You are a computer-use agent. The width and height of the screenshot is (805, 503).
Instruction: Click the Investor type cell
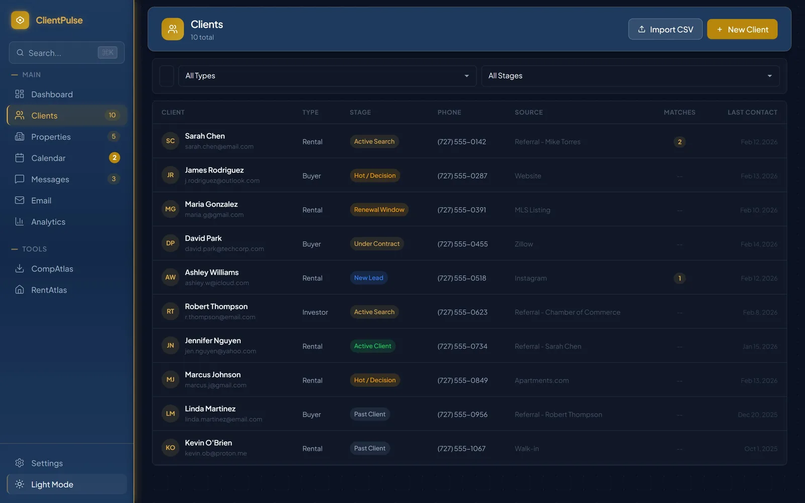pyautogui.click(x=315, y=312)
